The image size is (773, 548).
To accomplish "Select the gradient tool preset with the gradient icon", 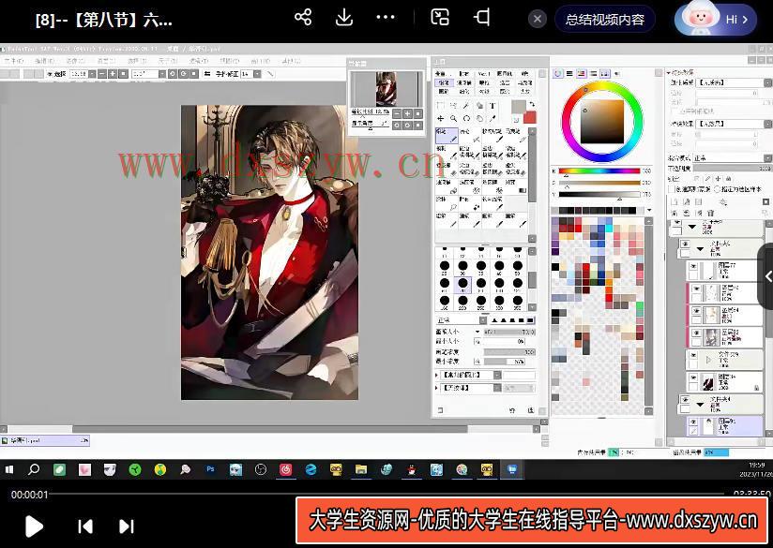I will tap(514, 186).
